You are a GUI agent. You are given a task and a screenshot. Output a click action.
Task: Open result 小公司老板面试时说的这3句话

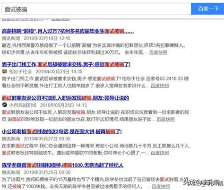(61, 131)
